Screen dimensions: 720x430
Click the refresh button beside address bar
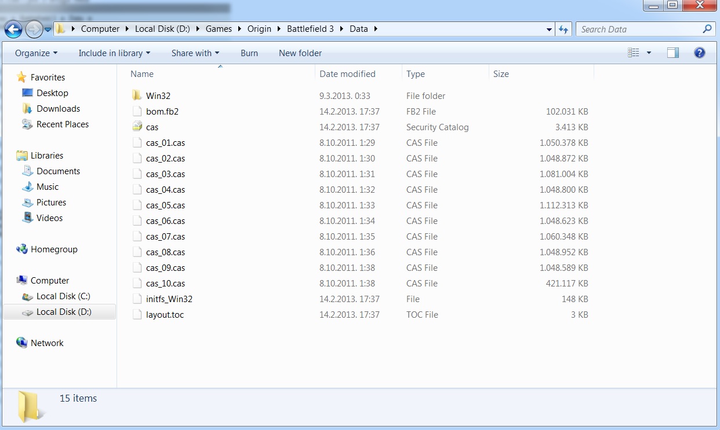563,30
